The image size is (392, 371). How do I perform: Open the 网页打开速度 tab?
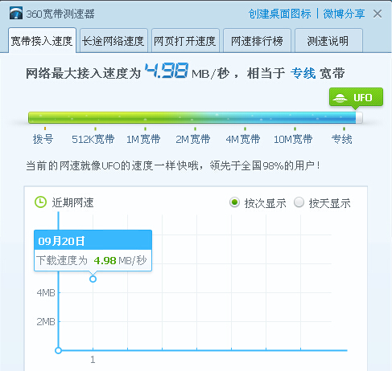pyautogui.click(x=185, y=41)
